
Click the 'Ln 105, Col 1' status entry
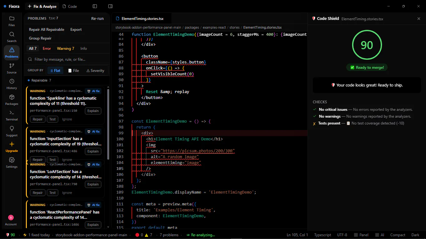[x=297, y=235]
